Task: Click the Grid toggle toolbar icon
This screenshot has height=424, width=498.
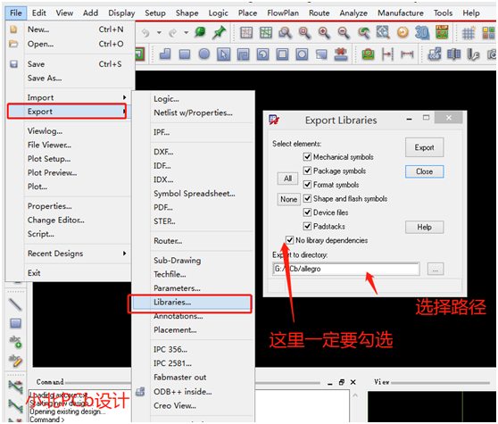Action: point(469,33)
